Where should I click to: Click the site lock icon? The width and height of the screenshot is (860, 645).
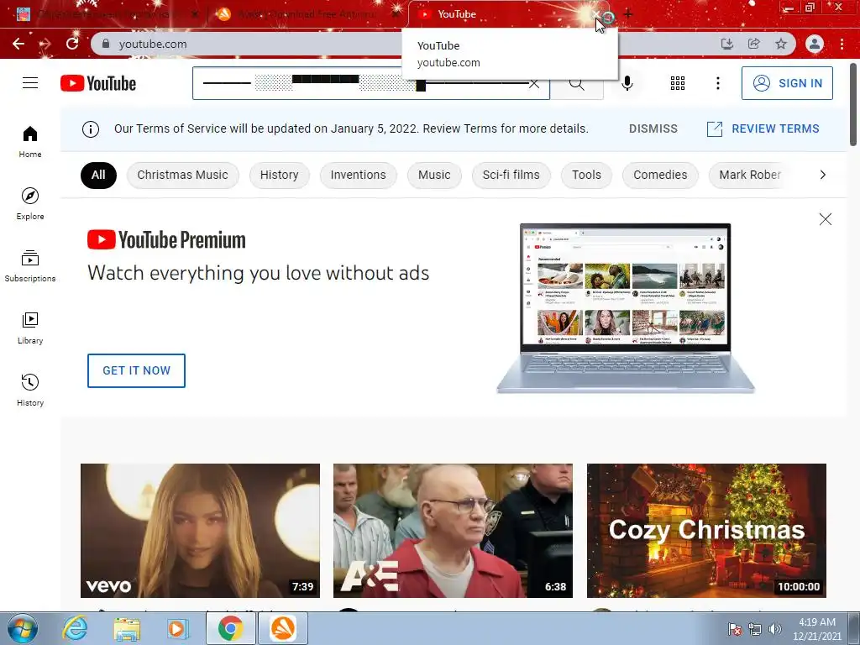pos(106,44)
